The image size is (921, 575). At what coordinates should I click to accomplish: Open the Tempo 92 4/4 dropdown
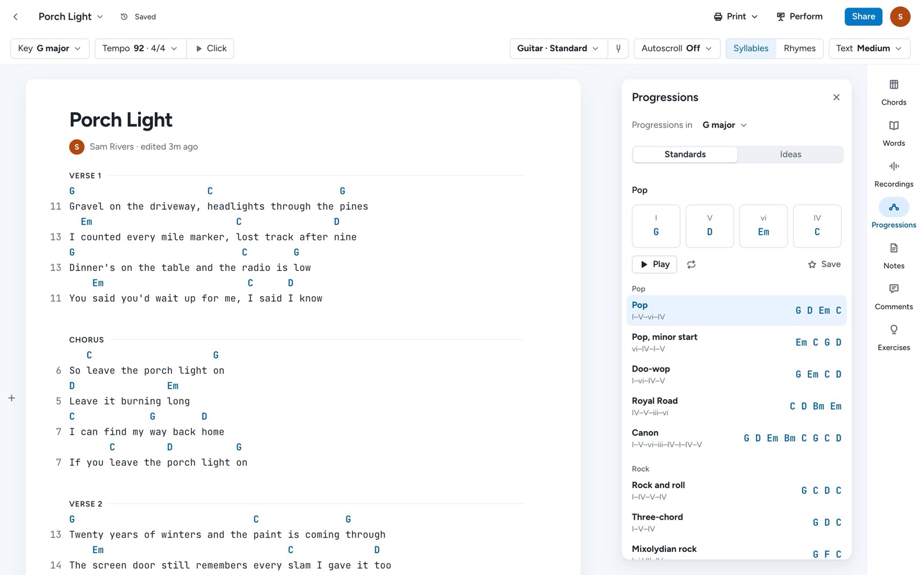[x=140, y=48]
